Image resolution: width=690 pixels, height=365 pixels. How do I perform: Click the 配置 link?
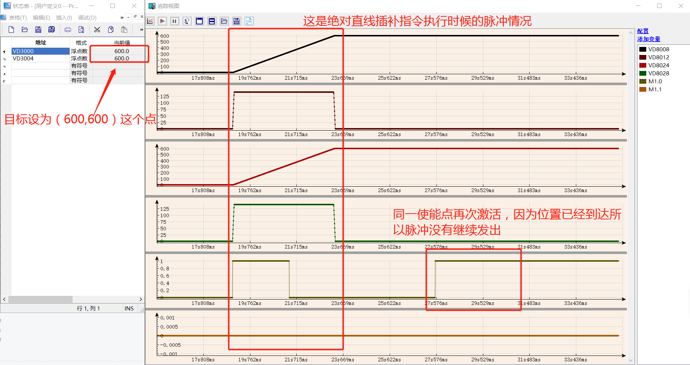(643, 31)
